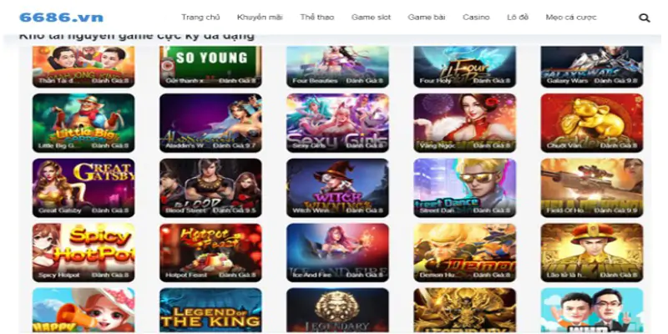
Task: Navigate to Game bài section
Action: (427, 18)
